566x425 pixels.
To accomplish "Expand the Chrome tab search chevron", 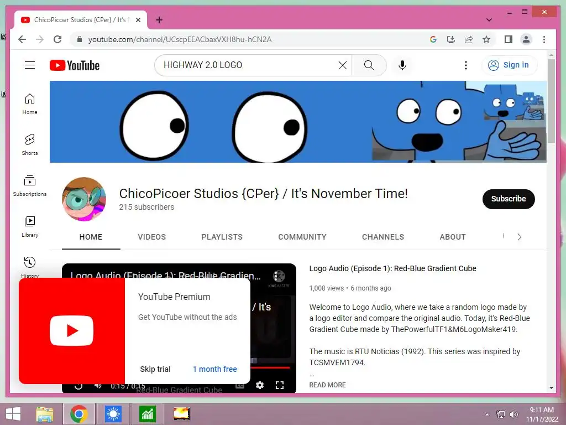I will (x=489, y=20).
